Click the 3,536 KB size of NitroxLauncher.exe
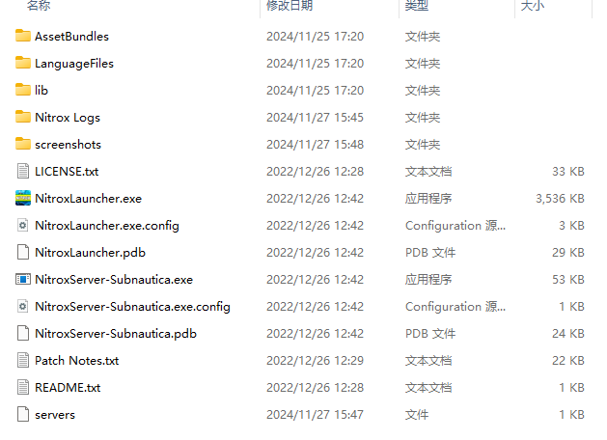 tap(560, 199)
